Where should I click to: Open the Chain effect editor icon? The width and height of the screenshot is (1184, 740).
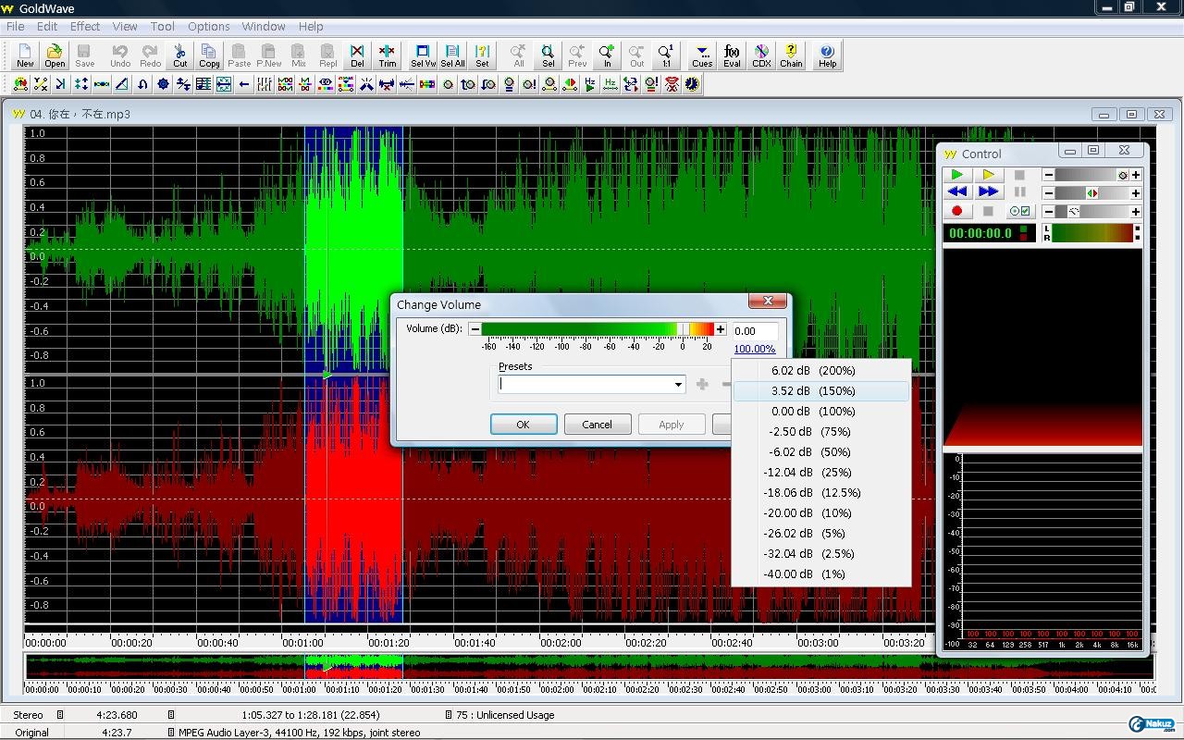[791, 55]
